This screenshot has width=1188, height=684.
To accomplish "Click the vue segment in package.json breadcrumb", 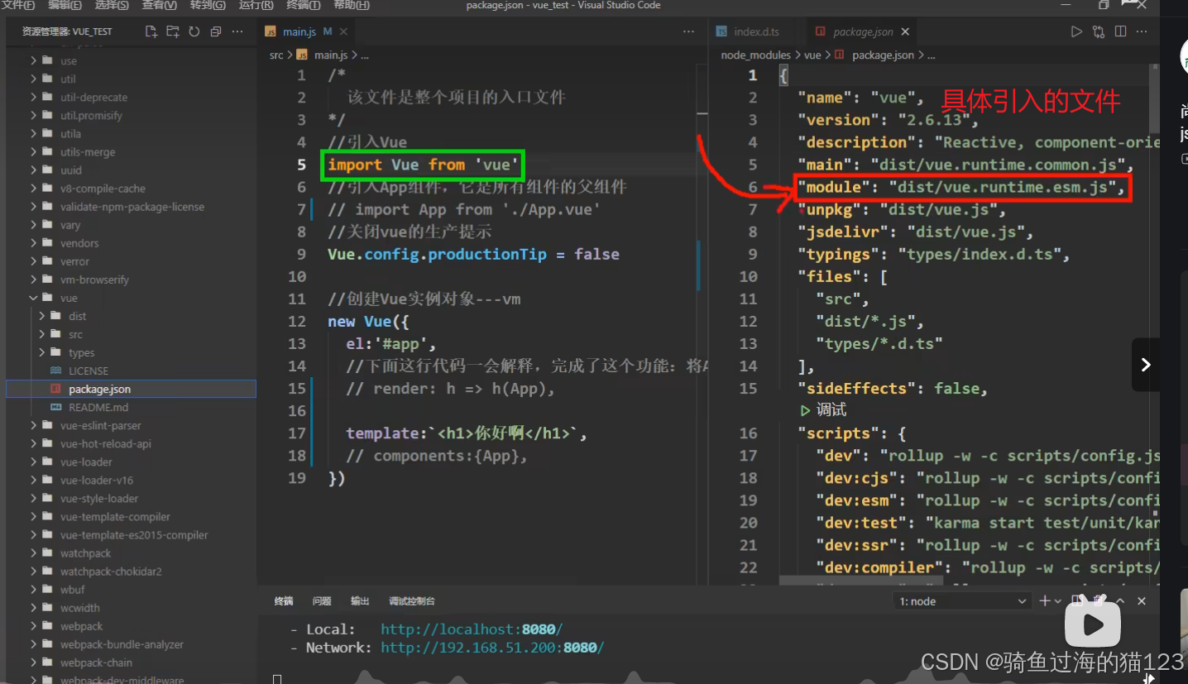I will click(812, 55).
